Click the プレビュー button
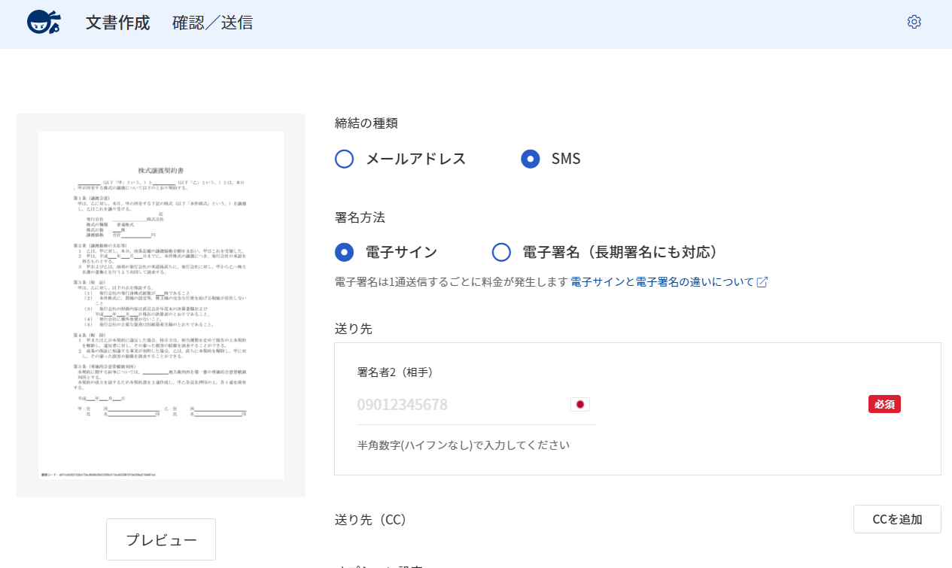 [x=160, y=539]
